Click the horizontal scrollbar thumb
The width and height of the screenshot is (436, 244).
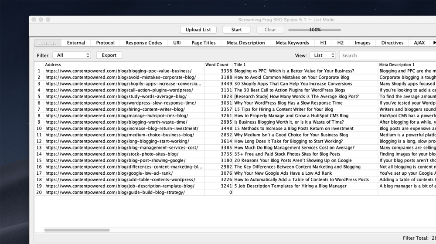(77, 230)
